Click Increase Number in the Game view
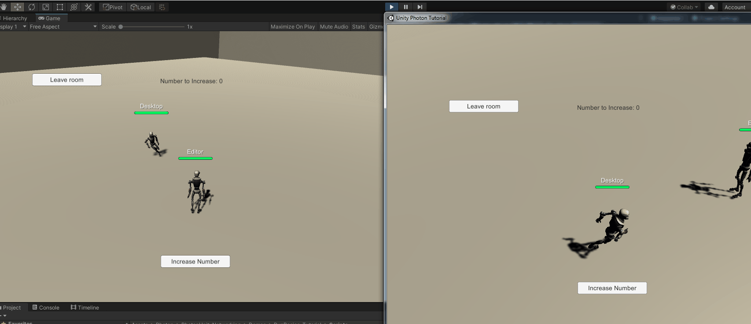Viewport: 751px width, 324px height. (195, 262)
